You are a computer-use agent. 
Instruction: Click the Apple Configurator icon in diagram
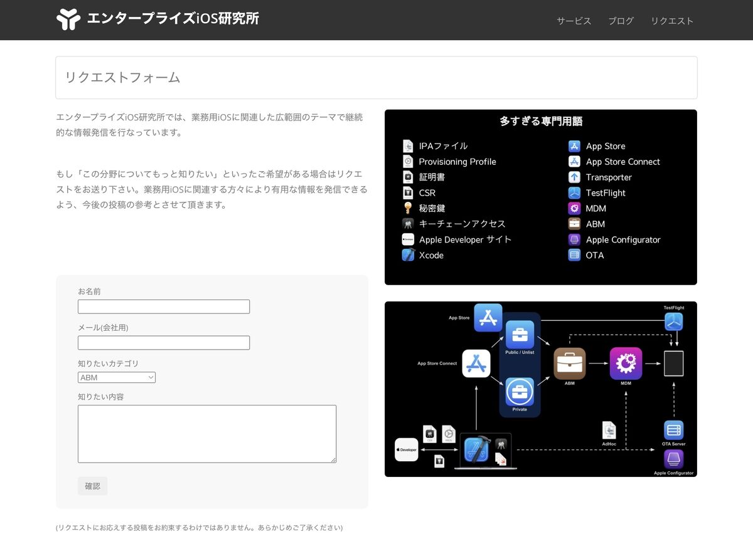tap(673, 460)
